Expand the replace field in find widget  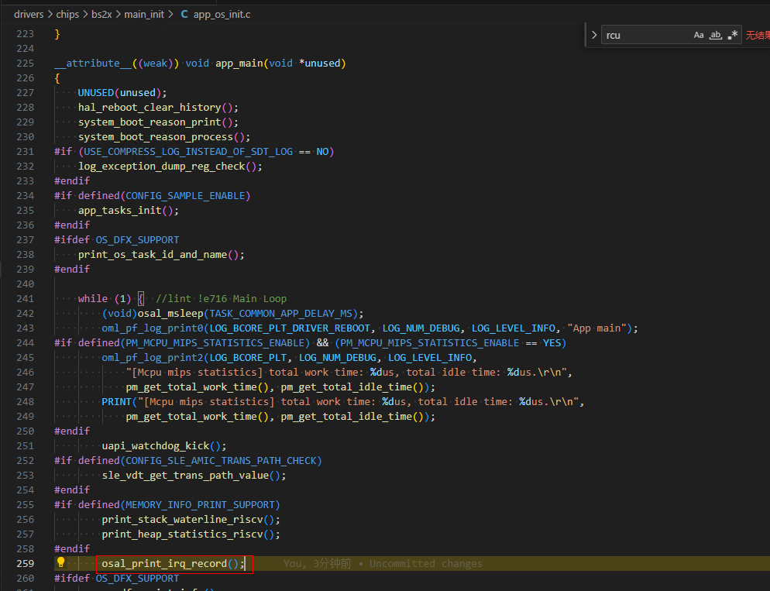594,35
